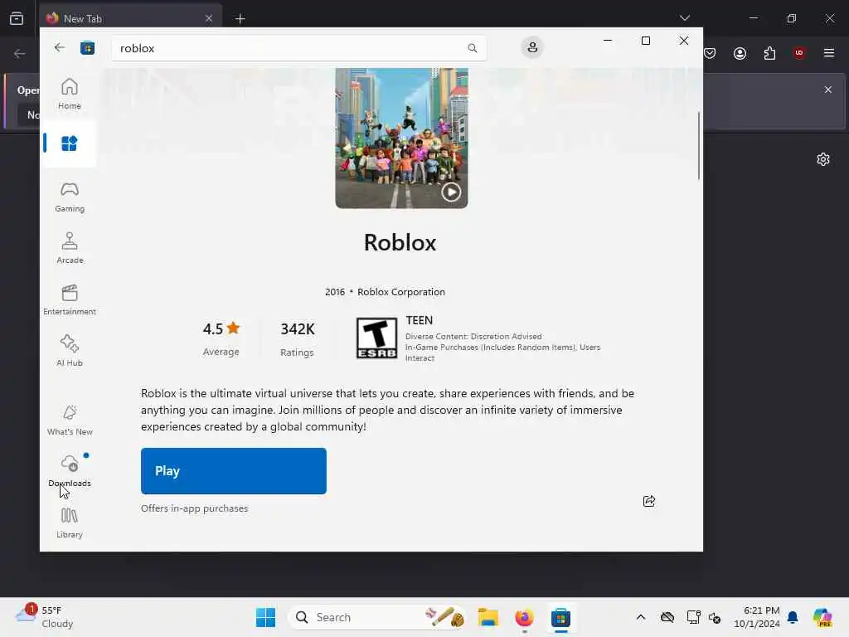Open the notification bell in taskbar
Image resolution: width=849 pixels, height=637 pixels.
point(793,617)
